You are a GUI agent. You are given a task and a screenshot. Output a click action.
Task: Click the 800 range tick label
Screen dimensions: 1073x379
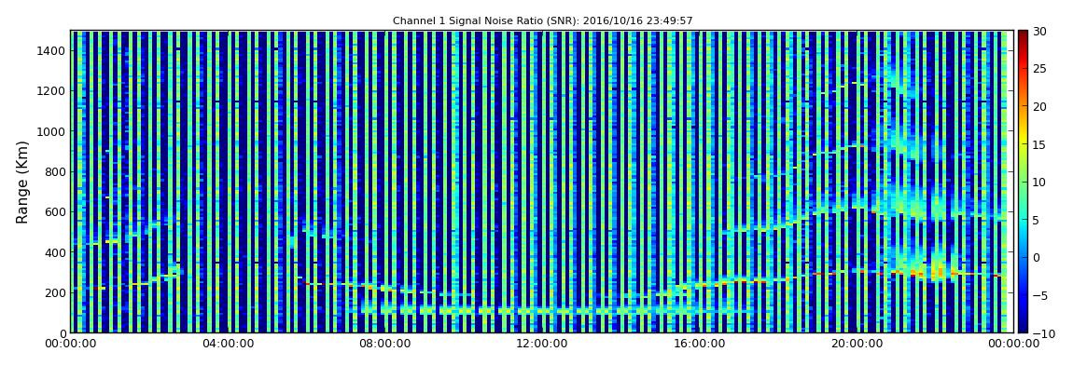click(x=55, y=171)
